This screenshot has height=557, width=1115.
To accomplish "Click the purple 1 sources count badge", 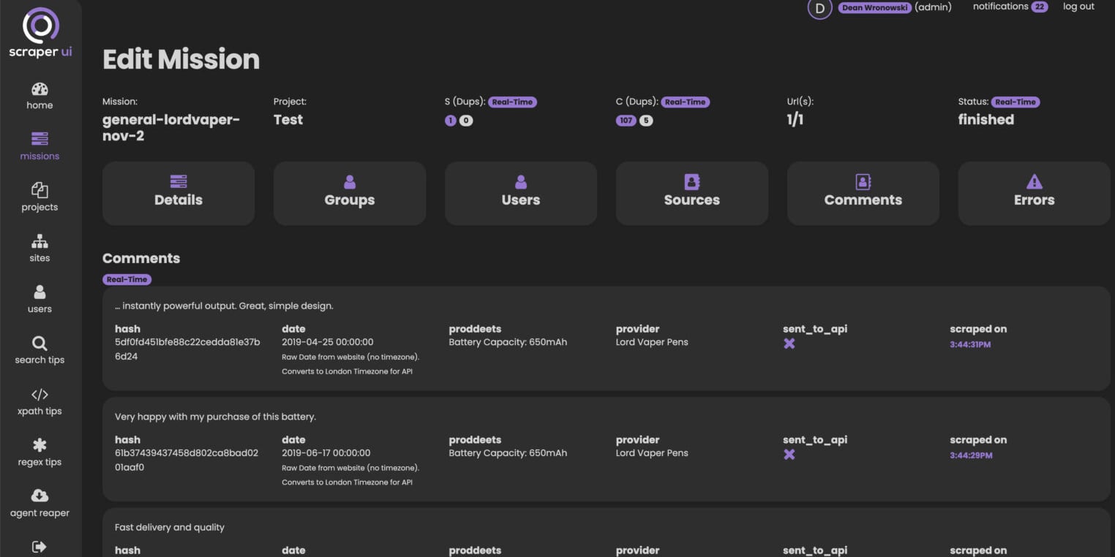I will point(451,121).
